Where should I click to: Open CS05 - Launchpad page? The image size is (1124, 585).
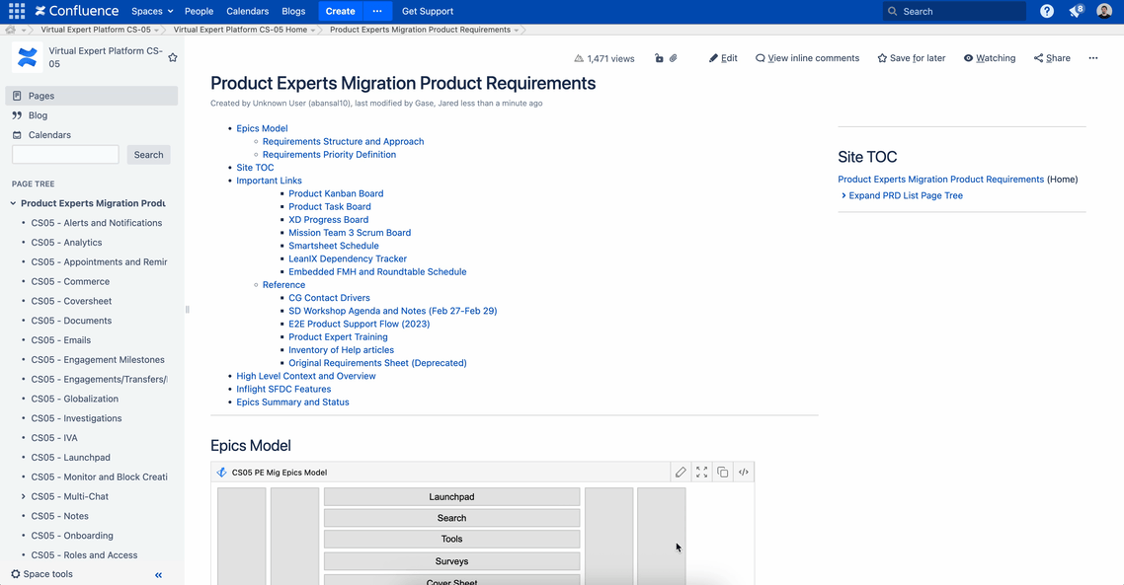point(71,457)
